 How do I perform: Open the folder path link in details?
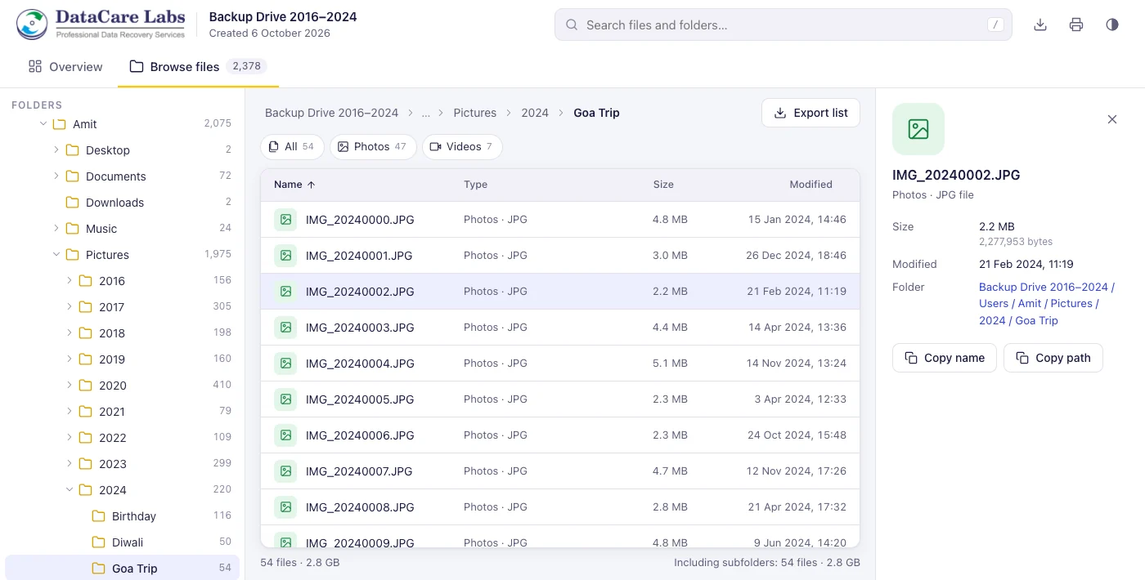coord(1047,304)
